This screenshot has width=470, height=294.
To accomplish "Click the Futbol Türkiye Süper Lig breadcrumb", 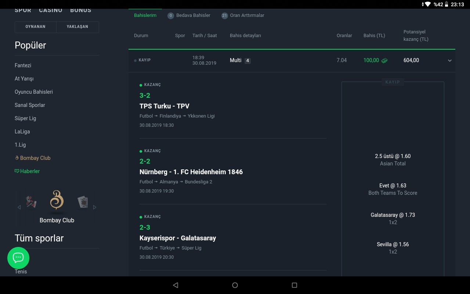I will 170,248.
